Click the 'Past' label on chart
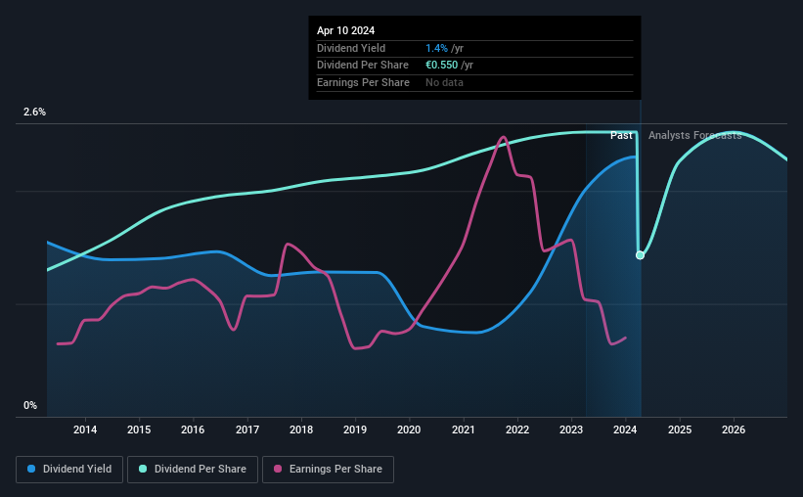 (x=621, y=135)
